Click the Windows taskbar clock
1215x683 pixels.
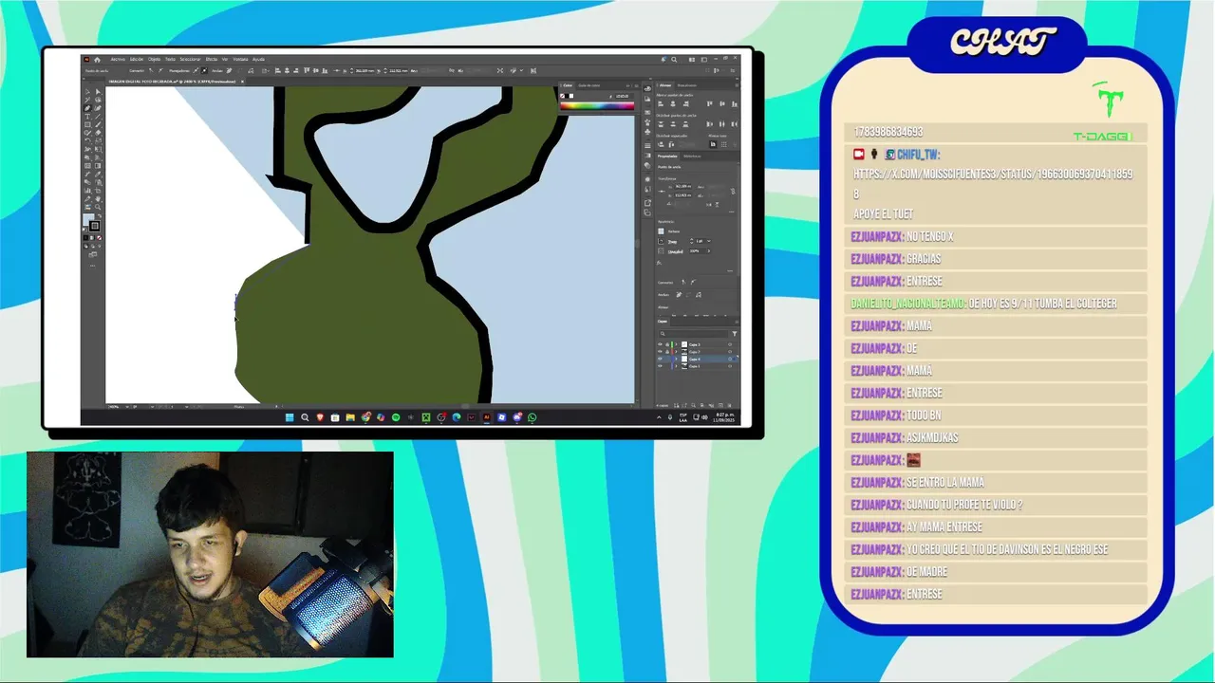click(x=724, y=417)
